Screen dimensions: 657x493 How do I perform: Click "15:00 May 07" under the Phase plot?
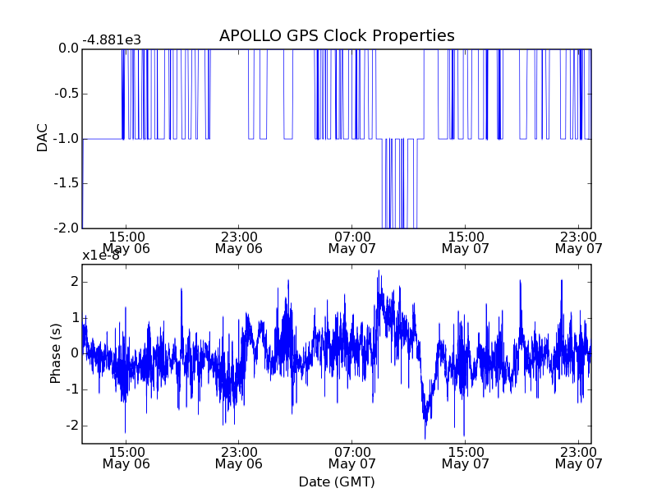tap(465, 458)
